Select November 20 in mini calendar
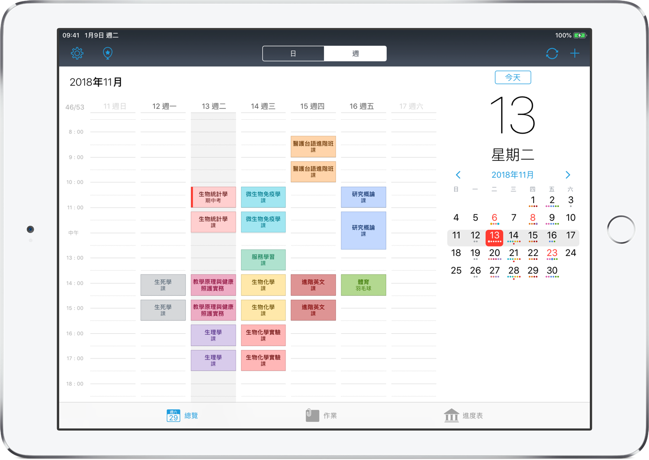 pyautogui.click(x=495, y=254)
